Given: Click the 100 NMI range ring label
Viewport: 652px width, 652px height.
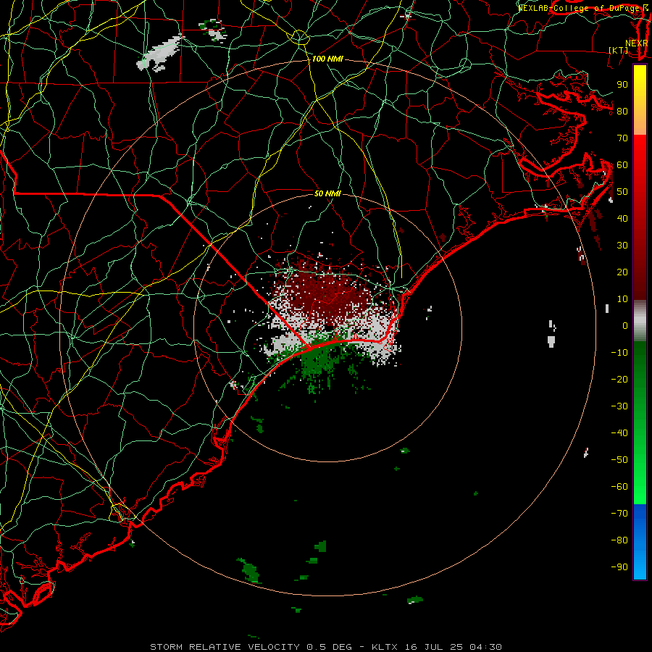Looking at the screenshot, I should pyautogui.click(x=327, y=59).
